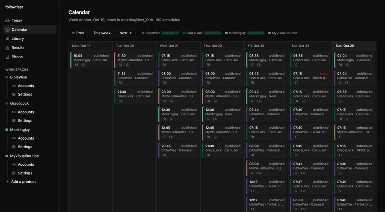Select Mockingjay workspace in sidebar
This screenshot has width=385, height=212.
coord(20,130)
